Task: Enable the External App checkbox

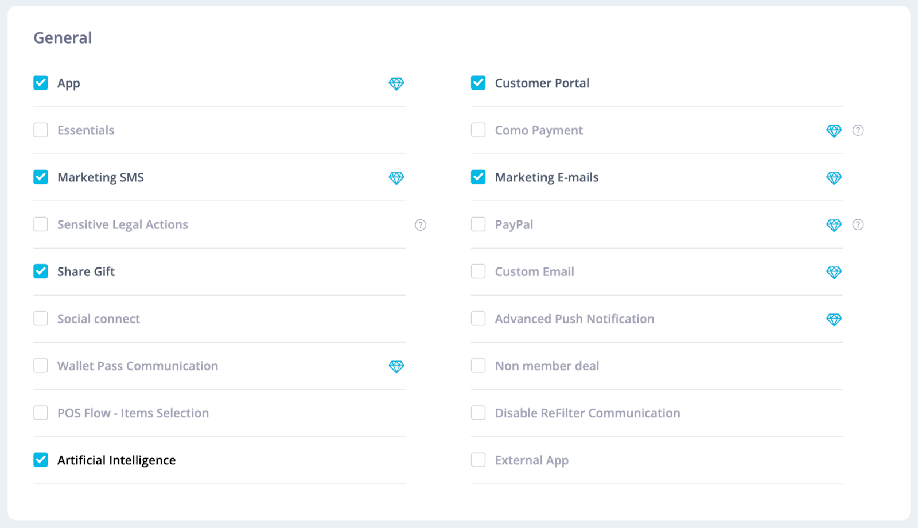Action: (479, 460)
